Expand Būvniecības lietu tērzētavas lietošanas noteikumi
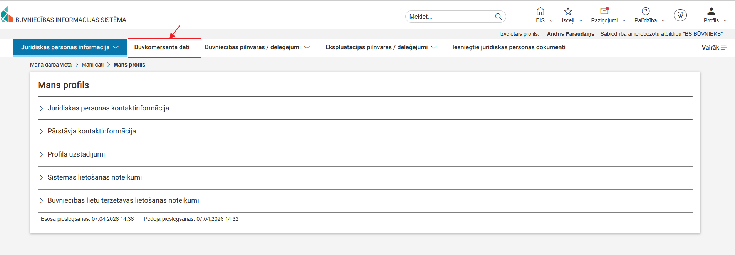Viewport: 735px width, 255px height. 123,200
